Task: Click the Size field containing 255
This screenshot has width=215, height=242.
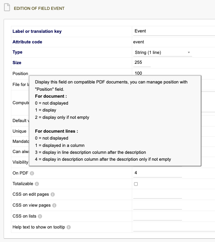Action: point(142,62)
